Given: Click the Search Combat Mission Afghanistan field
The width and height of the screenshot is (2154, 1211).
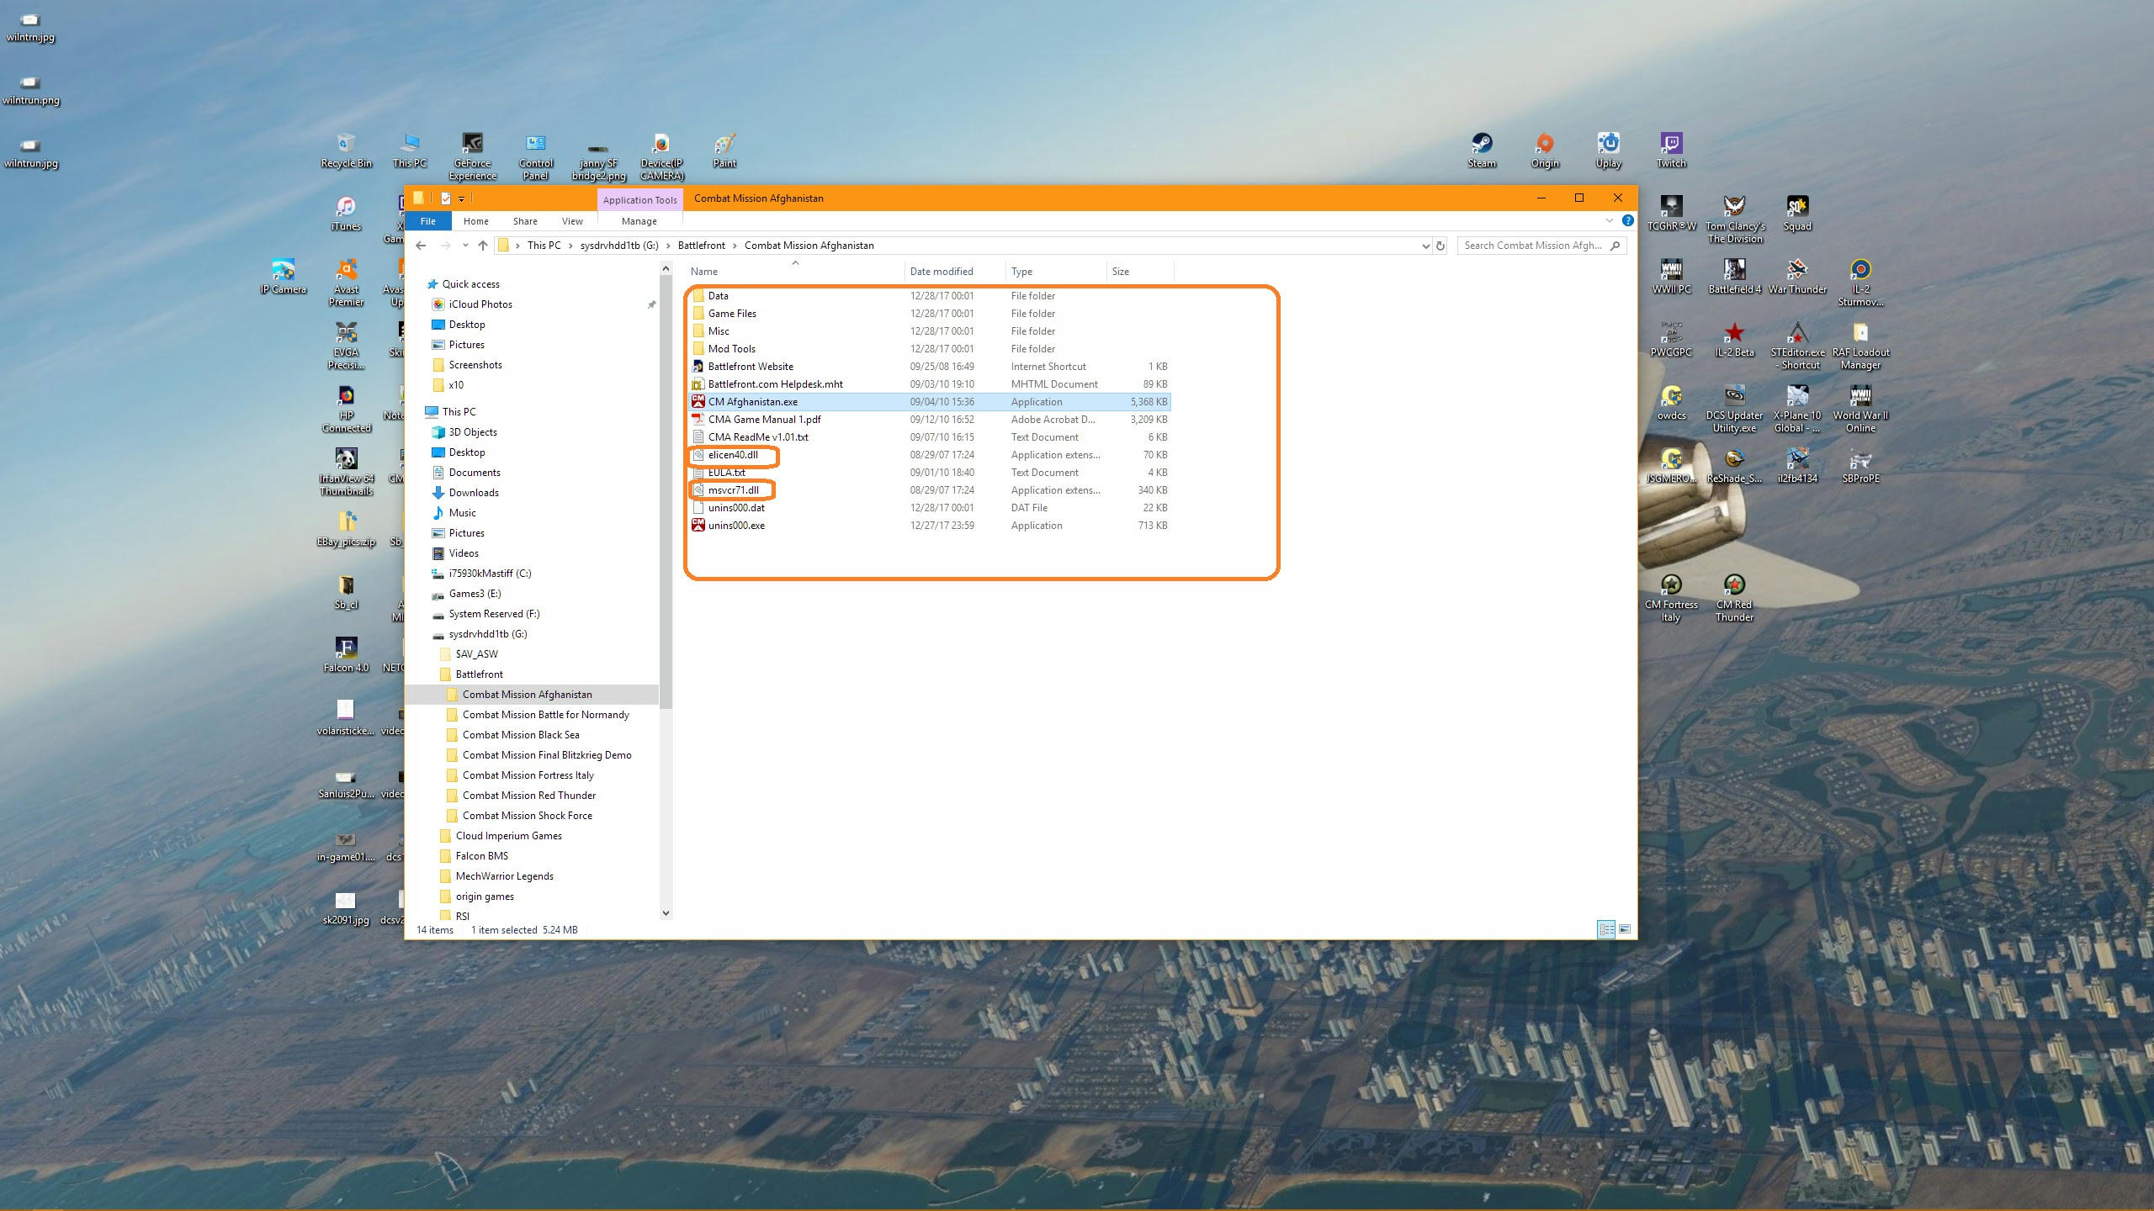Looking at the screenshot, I should pyautogui.click(x=1531, y=246).
